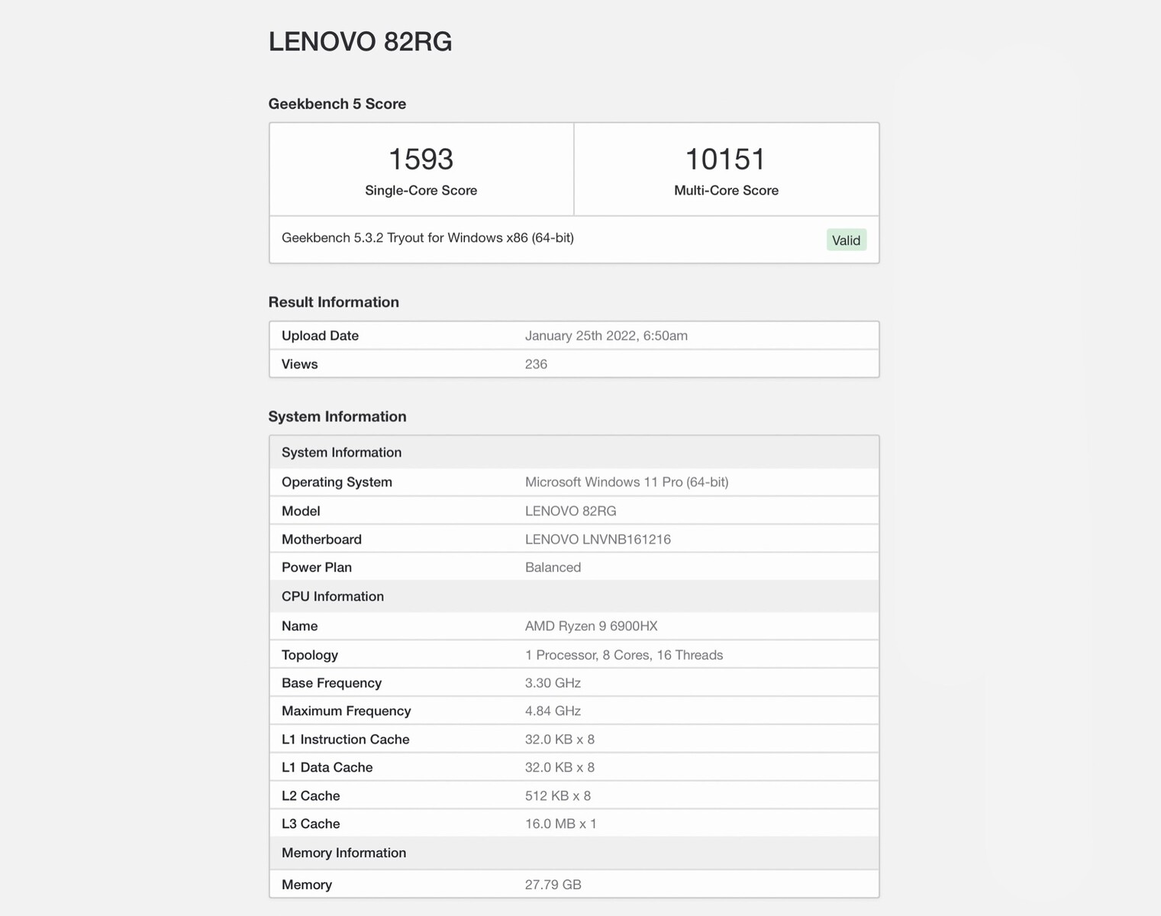Image resolution: width=1161 pixels, height=916 pixels.
Task: Click the 4.84 GHz maximum frequency value
Action: point(553,711)
